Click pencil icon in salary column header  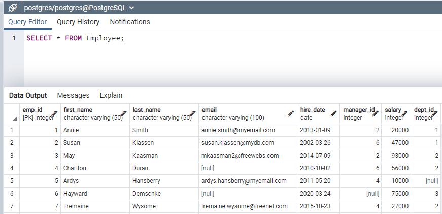405,114
